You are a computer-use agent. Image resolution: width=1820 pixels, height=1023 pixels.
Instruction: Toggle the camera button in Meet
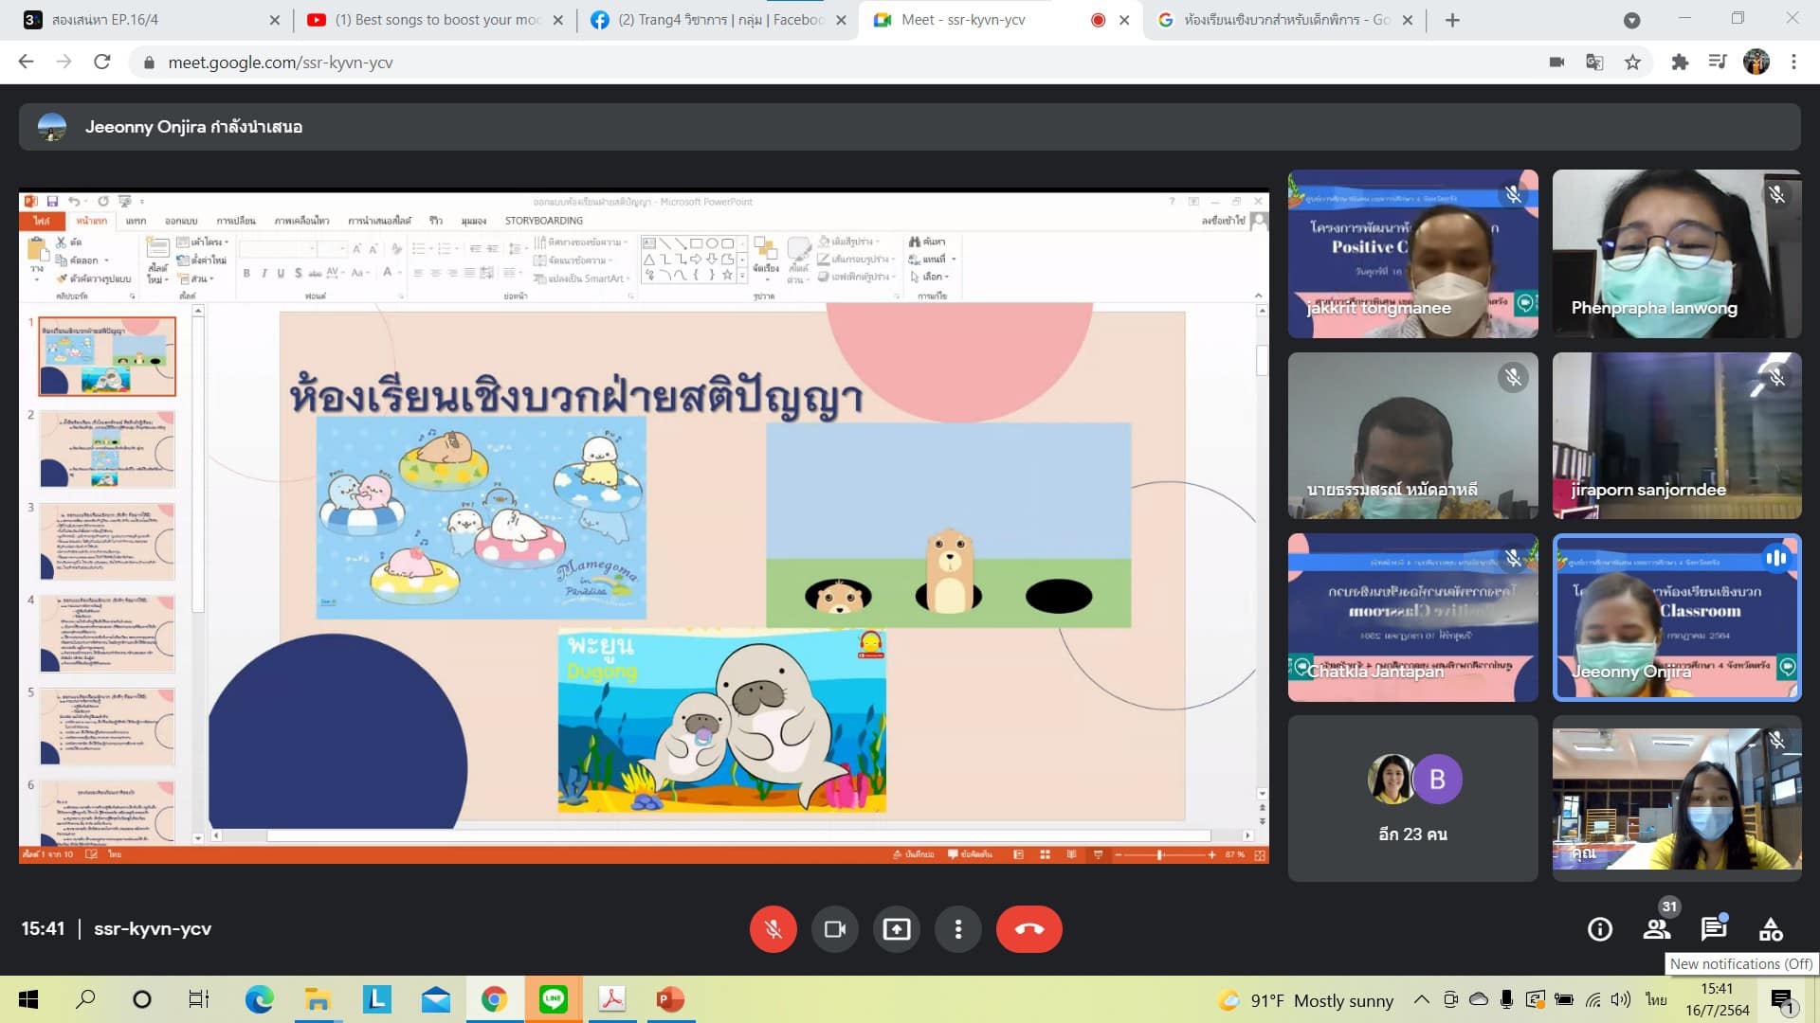pyautogui.click(x=835, y=929)
